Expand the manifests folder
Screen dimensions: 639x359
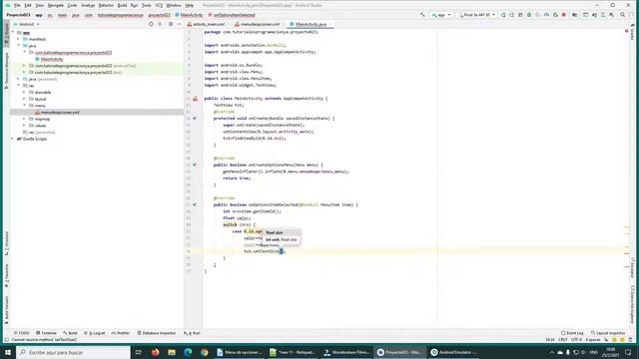19,39
